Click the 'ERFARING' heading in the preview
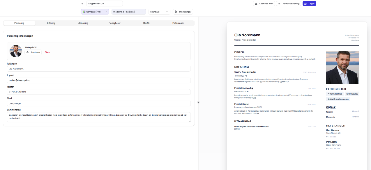The width and height of the screenshot is (371, 170). coord(241,67)
